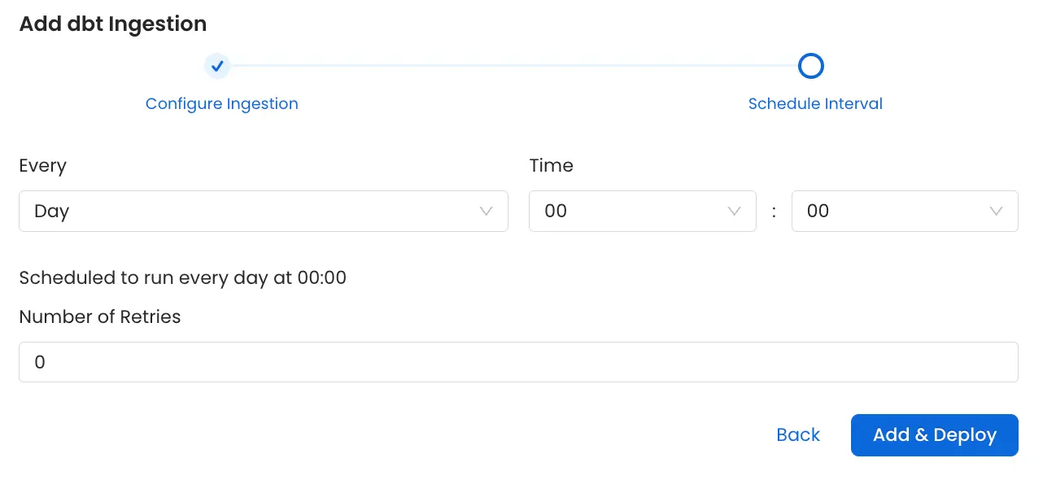
Task: Deploy the dbt ingestion with Add & Deploy
Action: click(x=934, y=434)
